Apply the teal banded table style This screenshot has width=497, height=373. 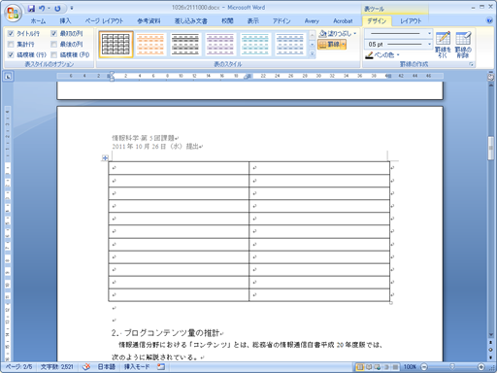coord(255,45)
